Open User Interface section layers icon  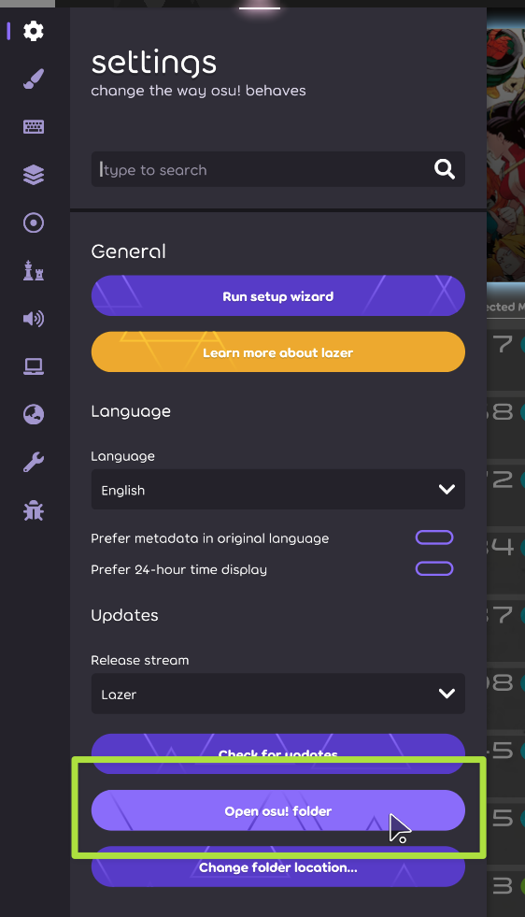point(34,174)
